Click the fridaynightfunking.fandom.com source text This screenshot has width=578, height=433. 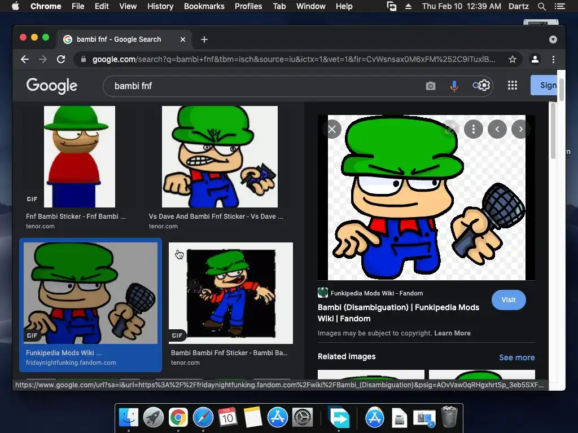[x=71, y=363]
